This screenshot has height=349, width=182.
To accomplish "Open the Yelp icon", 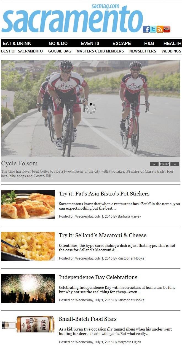I will tap(167, 29).
